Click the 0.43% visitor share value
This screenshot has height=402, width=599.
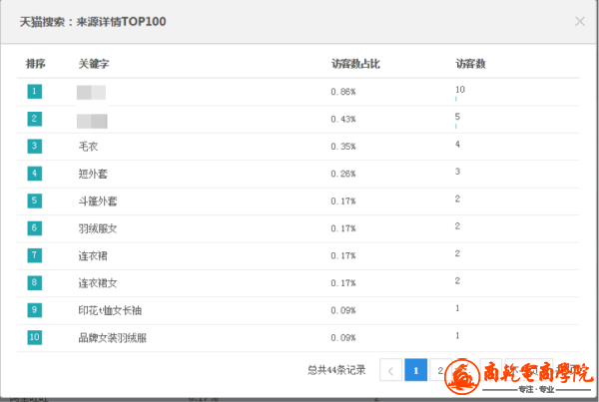[x=343, y=119]
